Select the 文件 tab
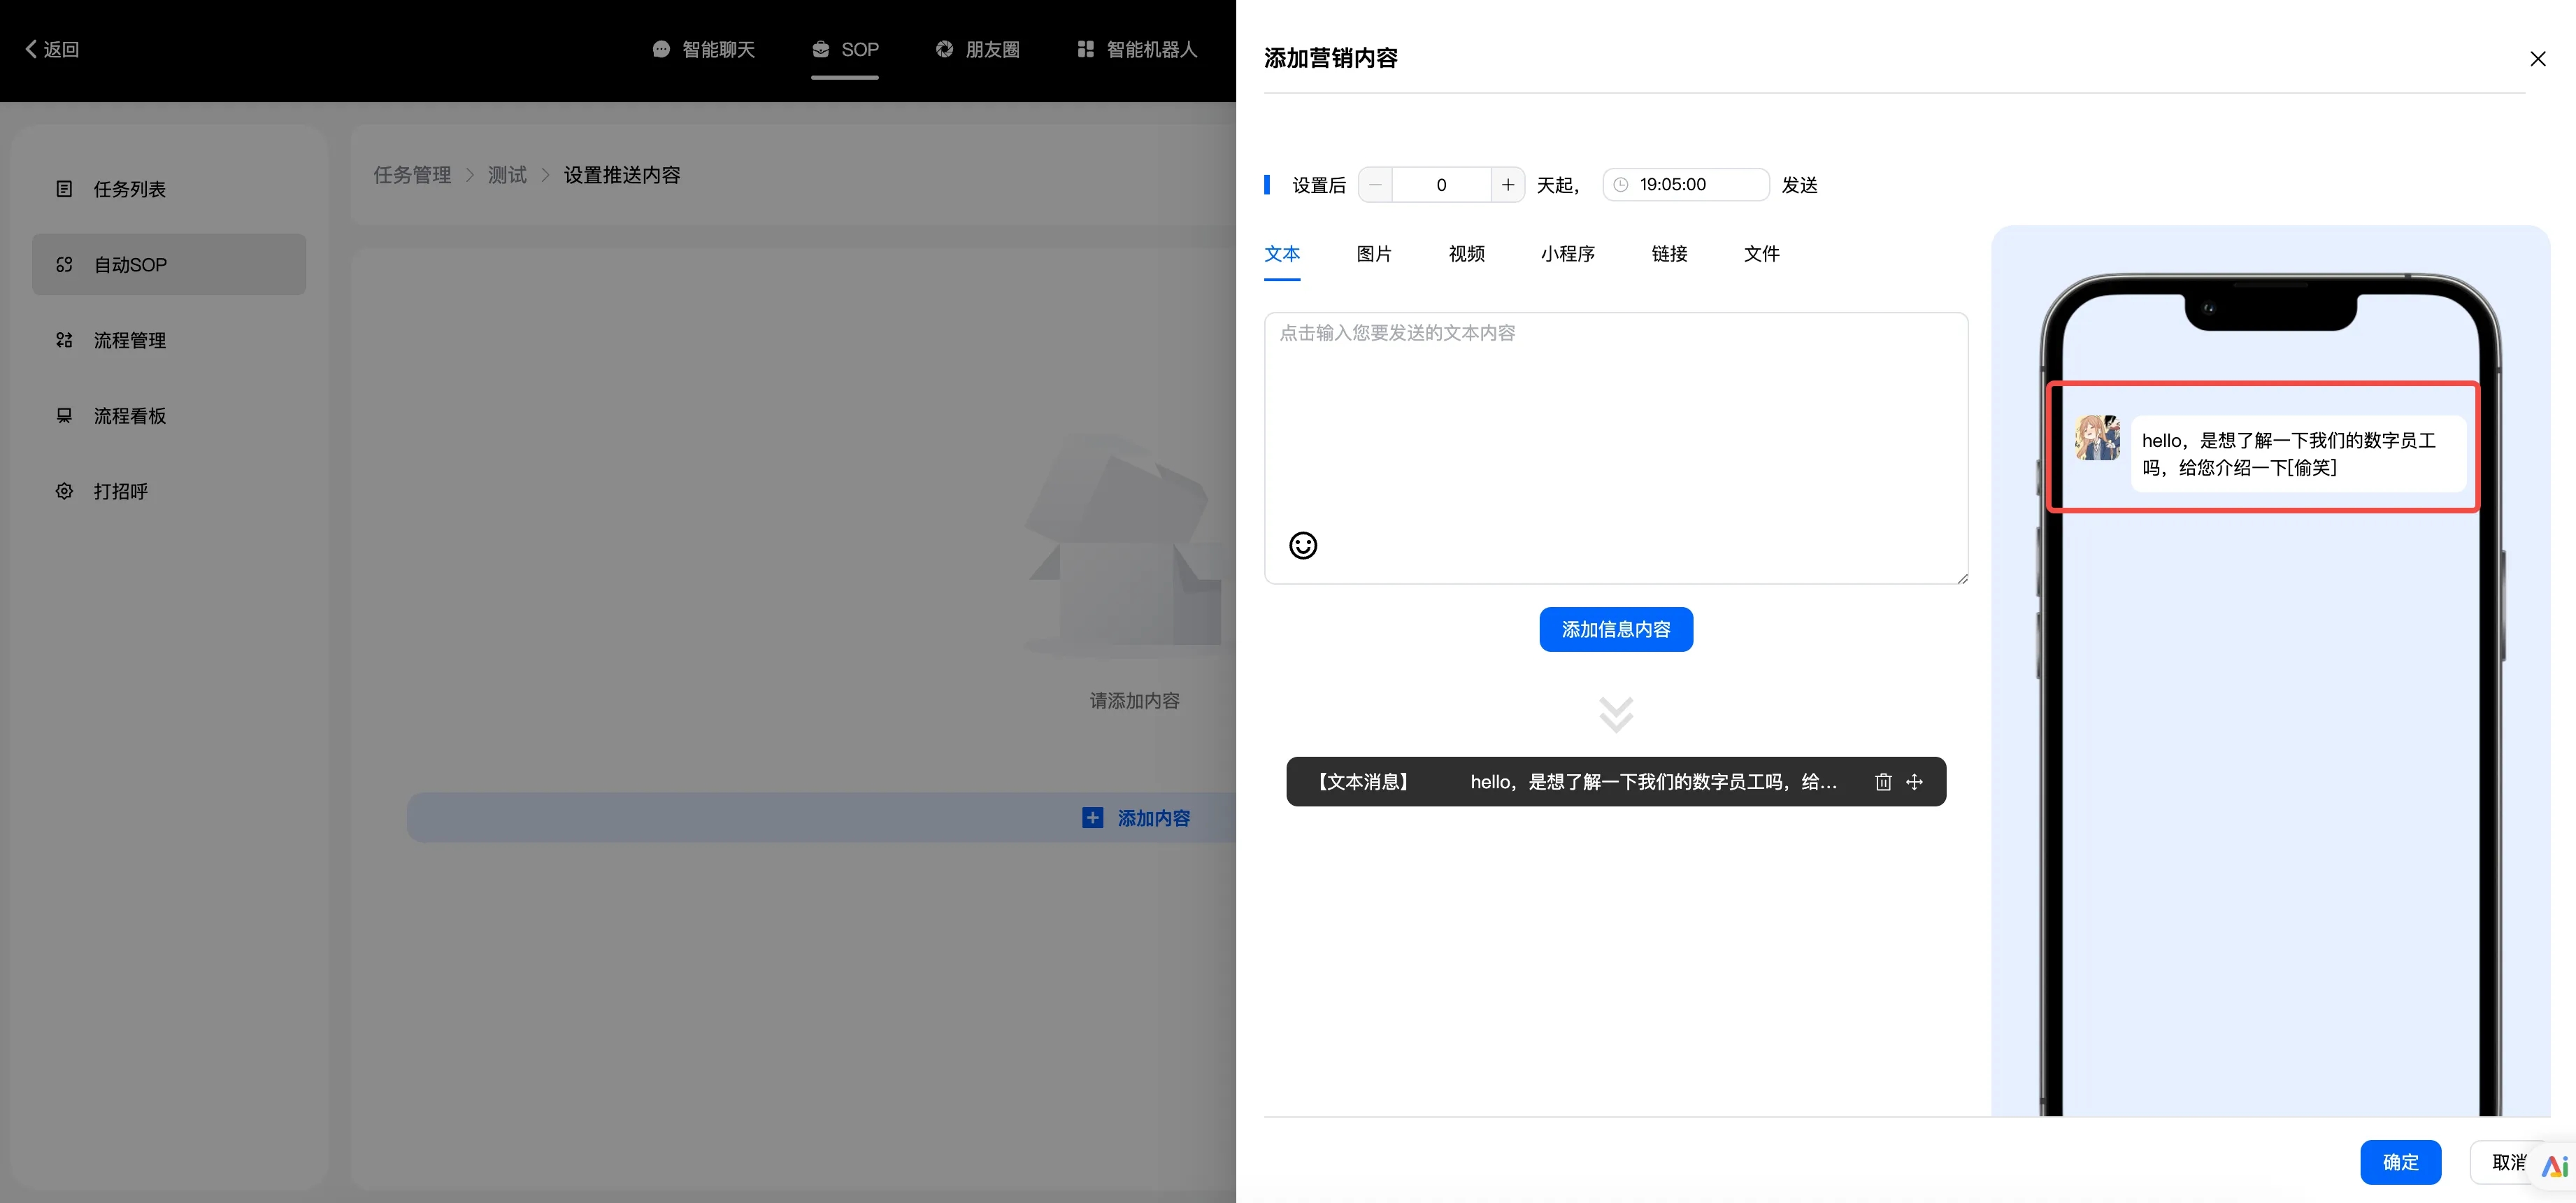 (1761, 254)
